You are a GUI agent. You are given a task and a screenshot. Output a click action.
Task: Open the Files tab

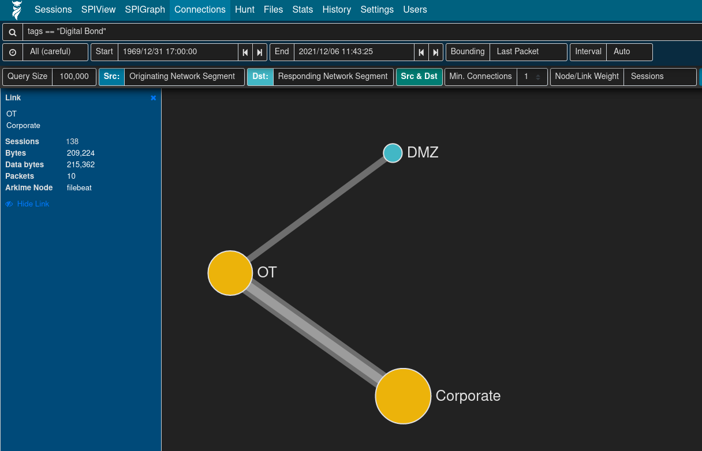pyautogui.click(x=274, y=10)
